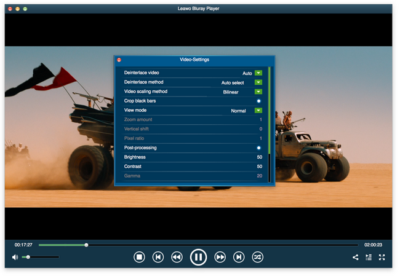The width and height of the screenshot is (400, 276).
Task: Fast forward the video
Action: click(220, 257)
